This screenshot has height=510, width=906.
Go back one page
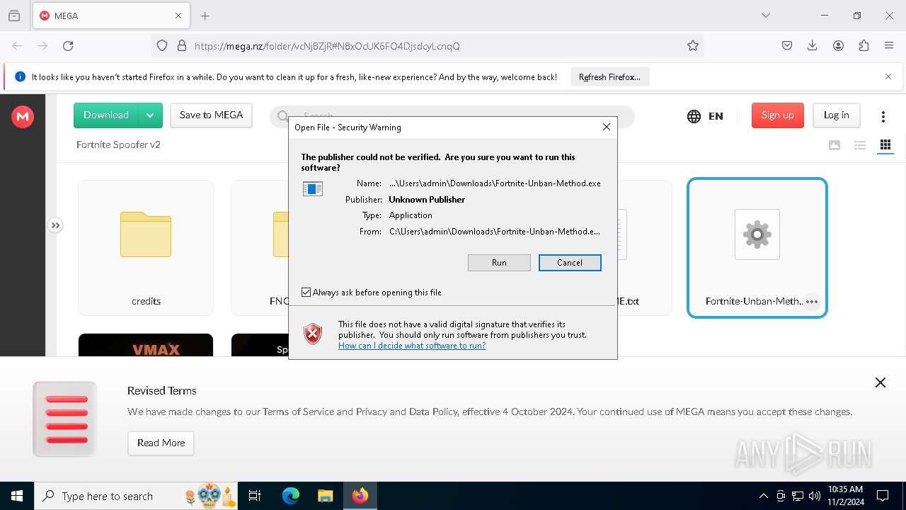coord(17,46)
